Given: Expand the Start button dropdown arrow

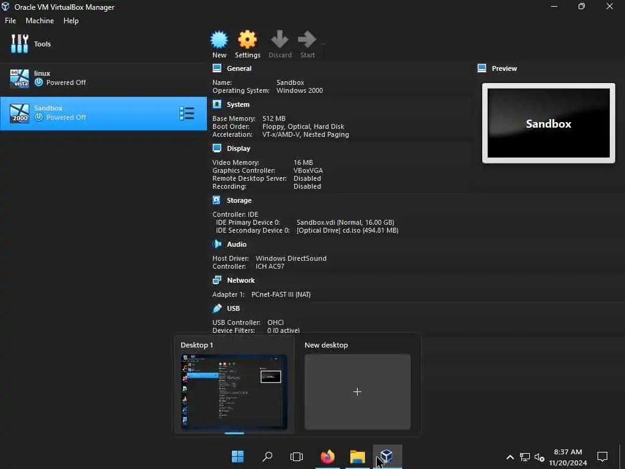Looking at the screenshot, I should coord(323,44).
